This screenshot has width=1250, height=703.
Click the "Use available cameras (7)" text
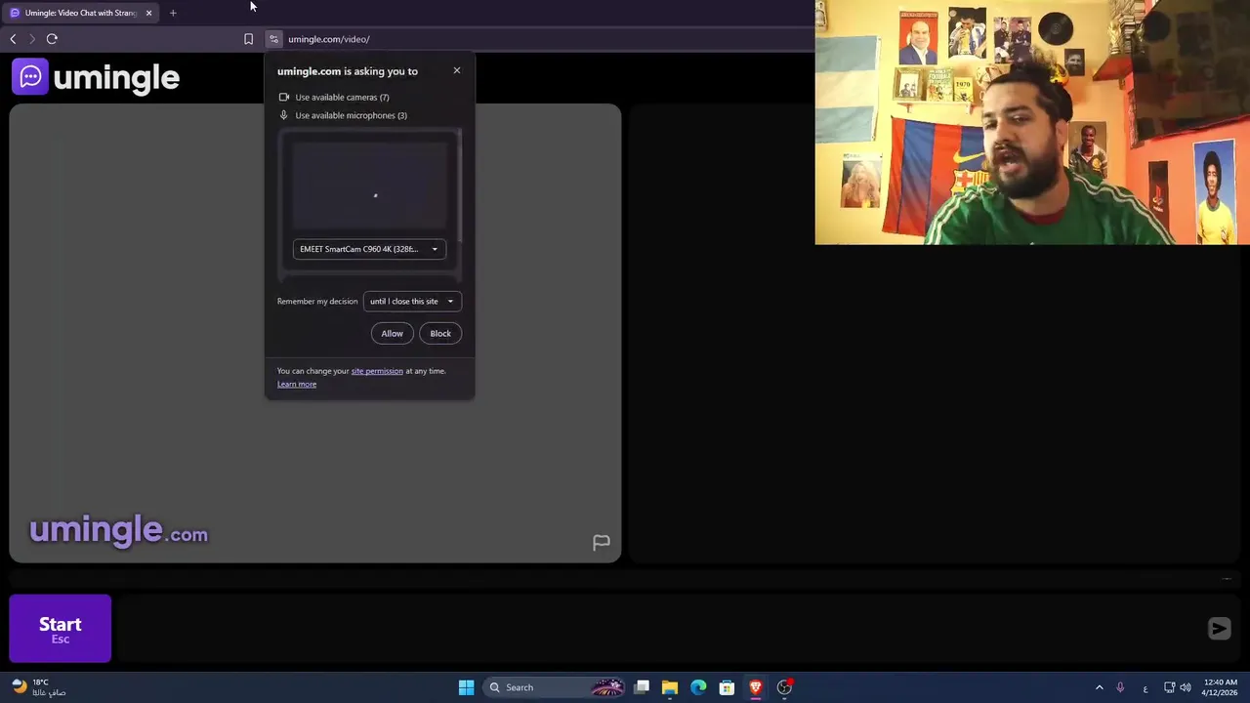click(342, 97)
